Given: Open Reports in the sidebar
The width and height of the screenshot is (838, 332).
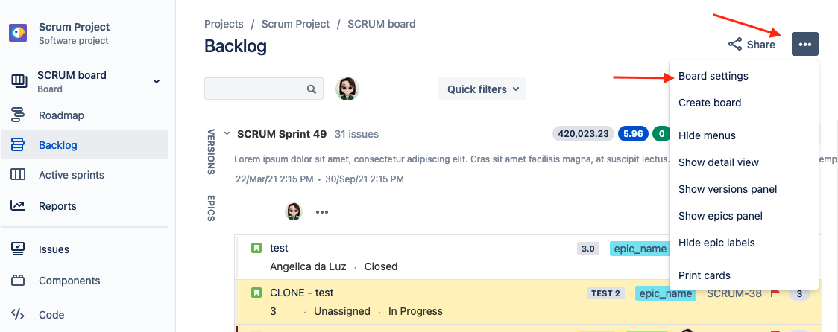Looking at the screenshot, I should pos(57,206).
